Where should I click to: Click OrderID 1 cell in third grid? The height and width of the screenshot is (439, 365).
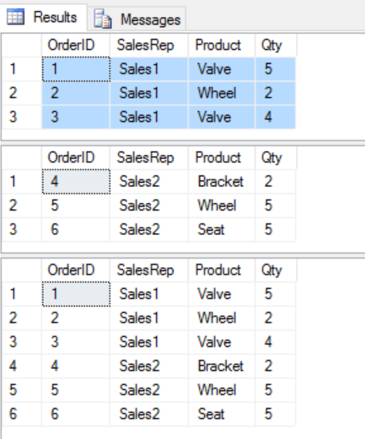point(76,294)
